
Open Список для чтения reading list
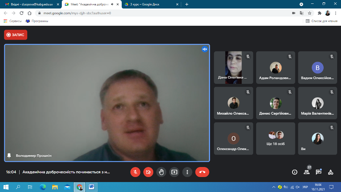321,21
